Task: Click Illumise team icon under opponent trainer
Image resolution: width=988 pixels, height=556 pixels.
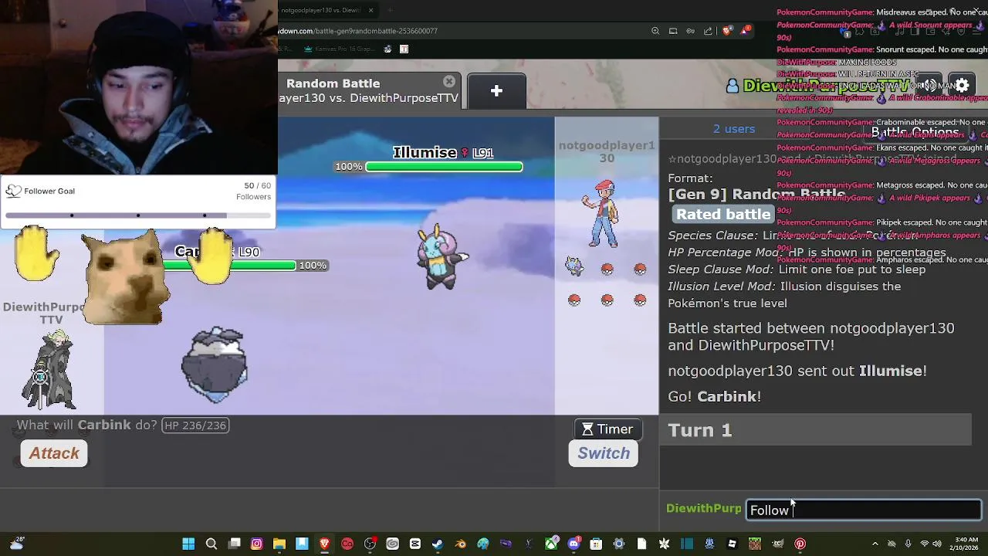Action: tap(574, 267)
